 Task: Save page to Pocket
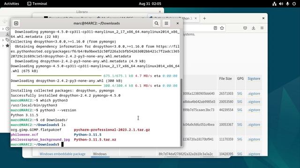pyautogui.click(x=245, y=28)
